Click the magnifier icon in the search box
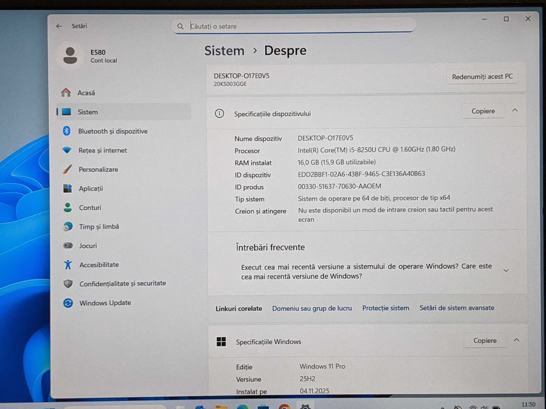Viewport: 546px width, 409px height. tap(180, 26)
